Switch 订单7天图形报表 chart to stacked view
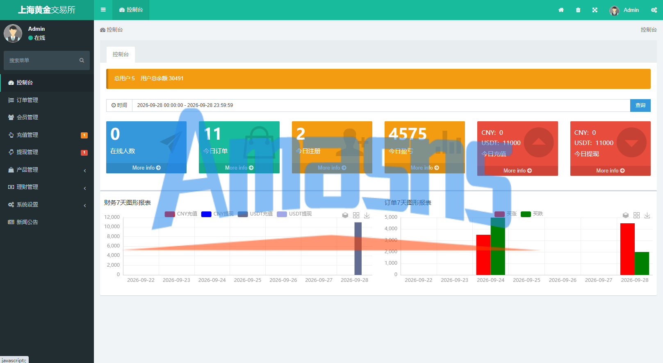The image size is (663, 363). coord(626,216)
